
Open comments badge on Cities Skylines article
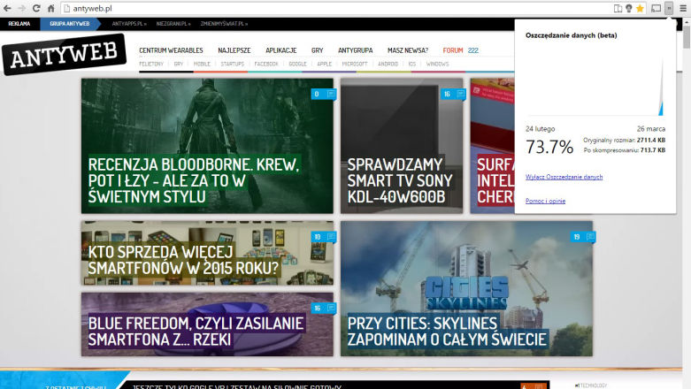[583, 237]
